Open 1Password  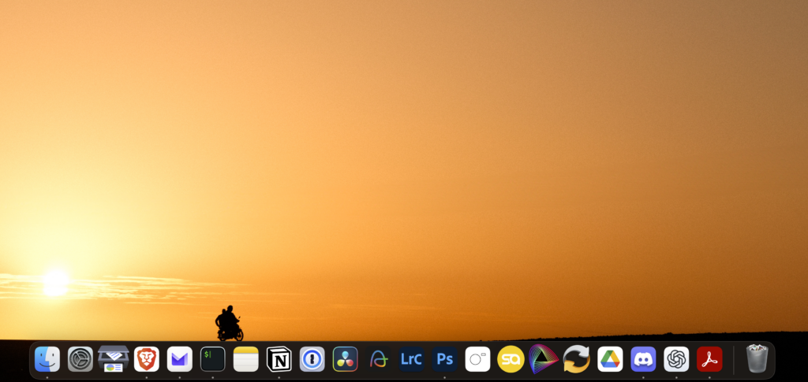tap(312, 359)
